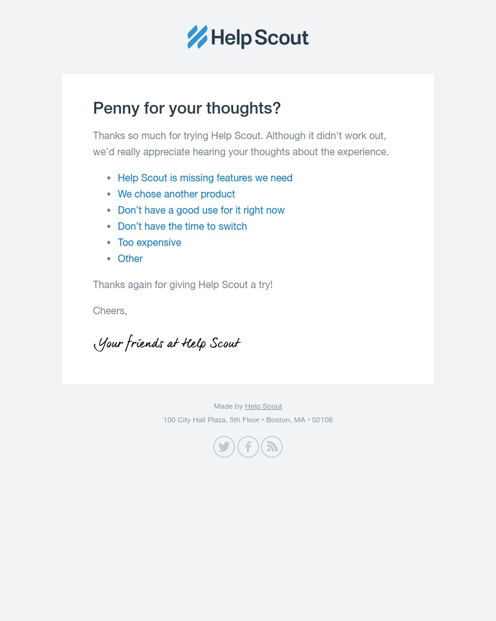Screen dimensions: 496x621
Task: Click the RSS signal waves icon
Action: 272,446
